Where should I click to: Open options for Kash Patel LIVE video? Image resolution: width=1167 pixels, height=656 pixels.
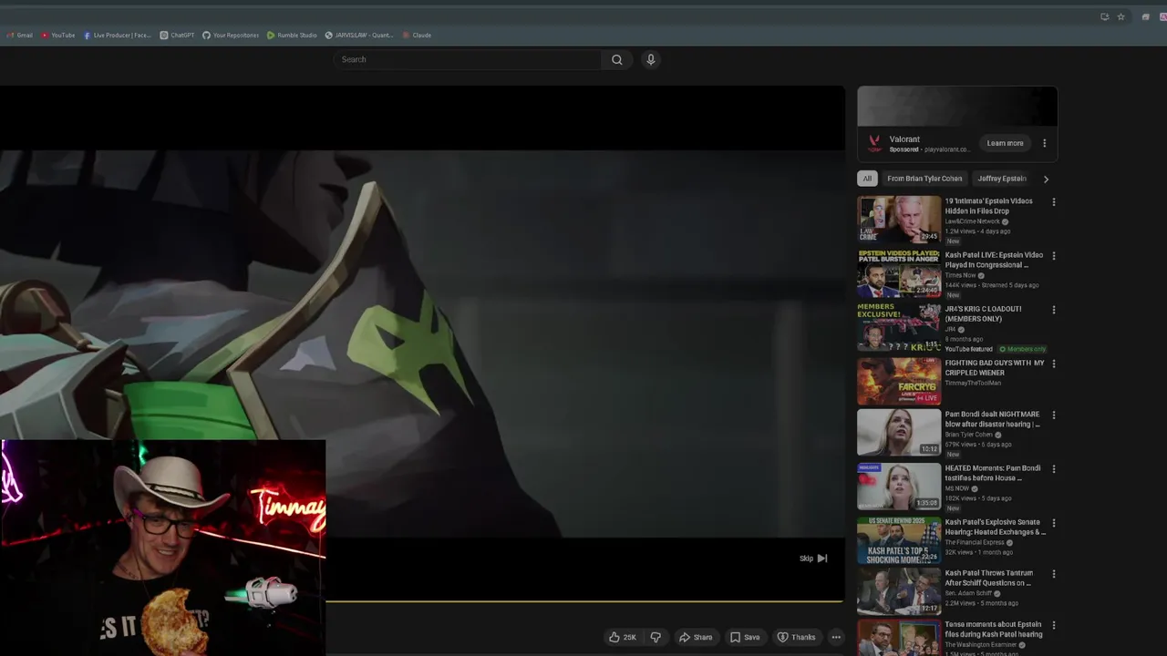pos(1054,256)
